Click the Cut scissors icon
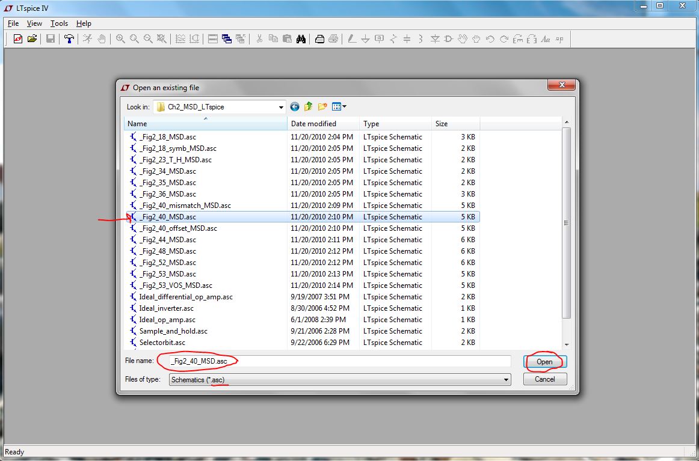 (259, 39)
